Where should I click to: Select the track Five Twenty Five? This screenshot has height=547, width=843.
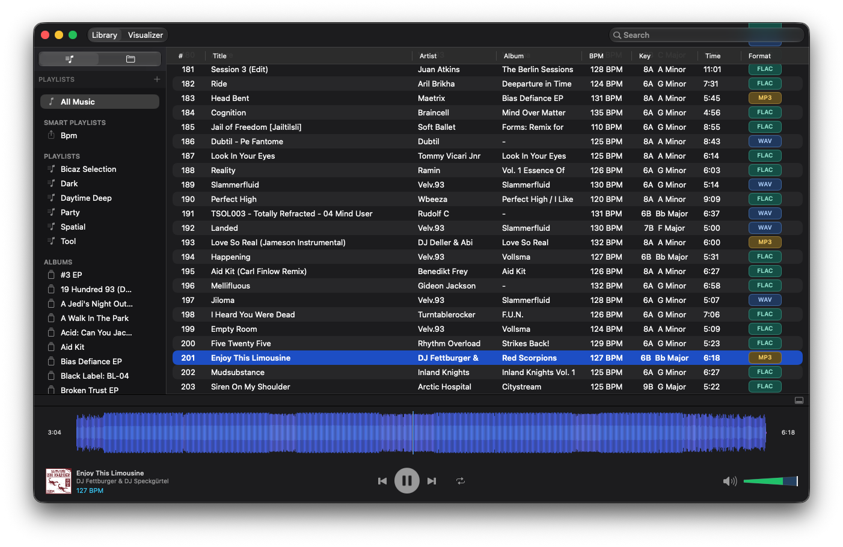pyautogui.click(x=487, y=344)
